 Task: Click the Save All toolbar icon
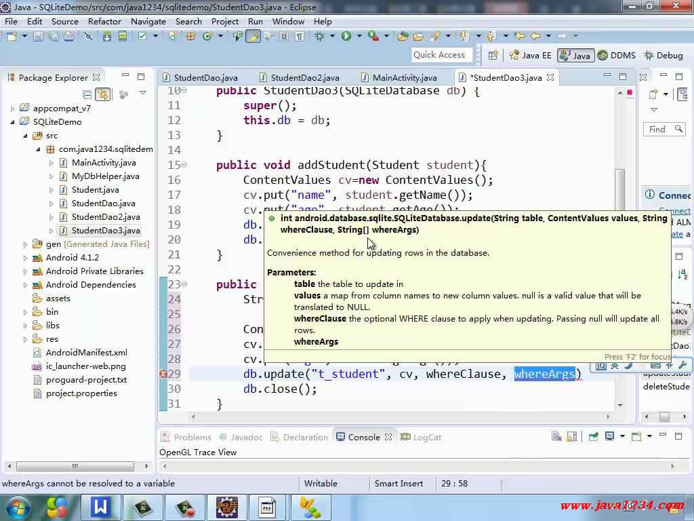[54, 37]
